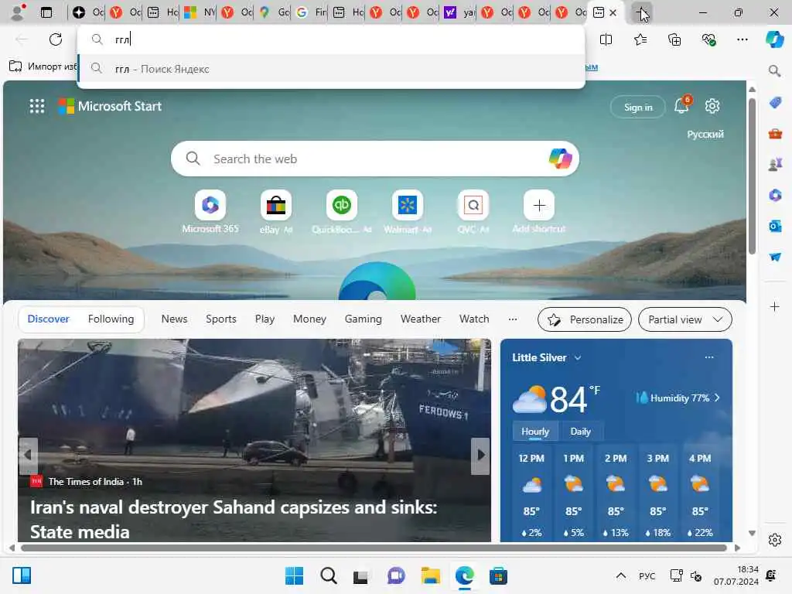Click the Русский language link

[x=705, y=134]
